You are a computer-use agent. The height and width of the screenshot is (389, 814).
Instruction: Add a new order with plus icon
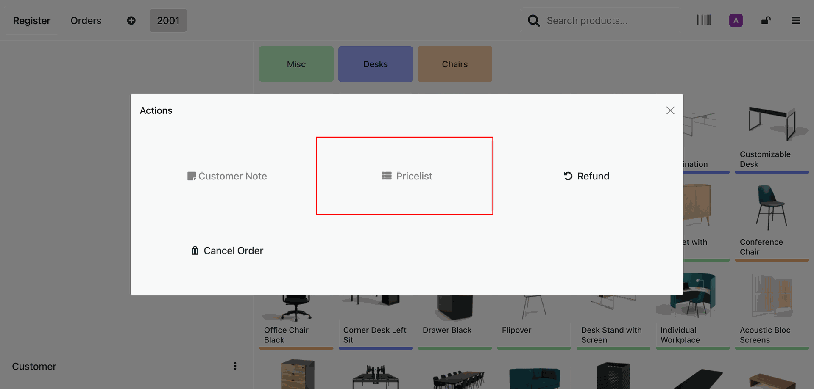click(131, 20)
